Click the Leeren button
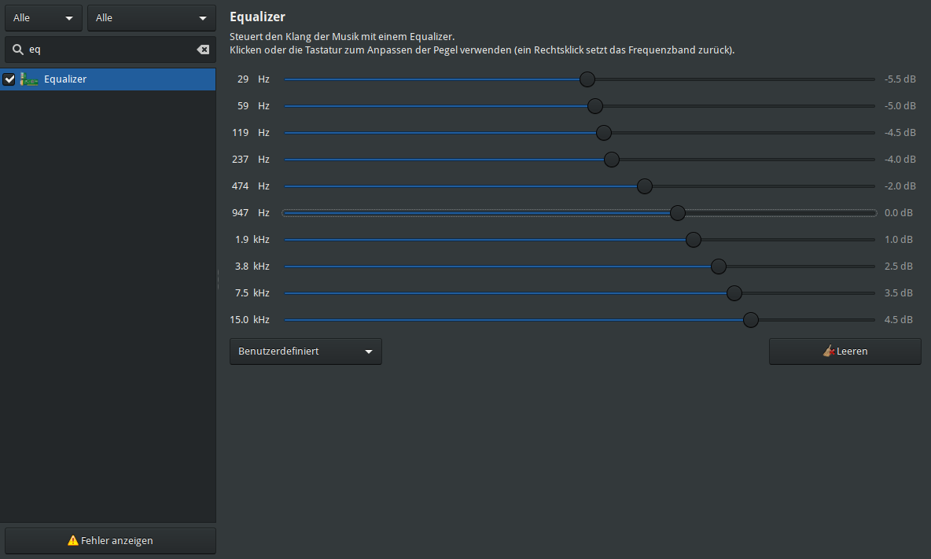The width and height of the screenshot is (931, 559). (845, 351)
